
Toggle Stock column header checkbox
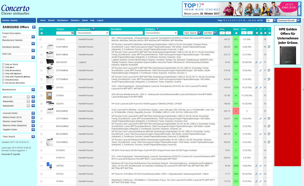tap(236, 33)
